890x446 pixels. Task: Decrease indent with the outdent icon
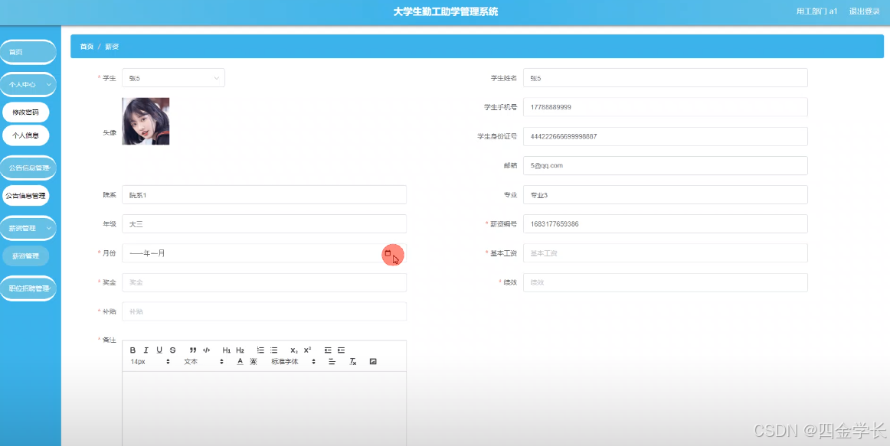pos(328,350)
